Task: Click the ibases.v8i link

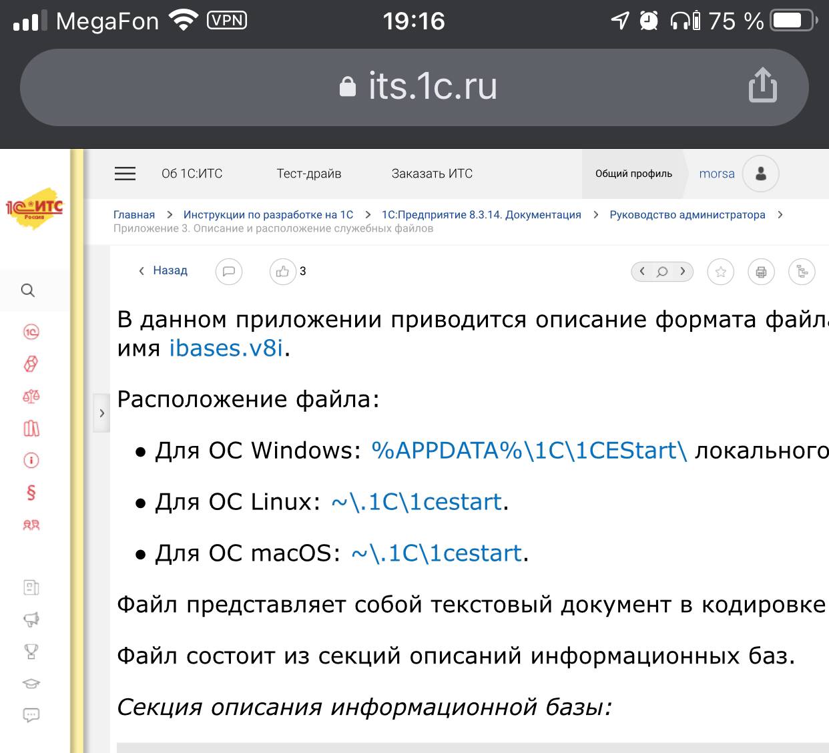Action: click(x=226, y=348)
